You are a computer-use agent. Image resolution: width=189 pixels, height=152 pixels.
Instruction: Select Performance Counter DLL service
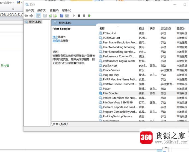click(x=143, y=56)
